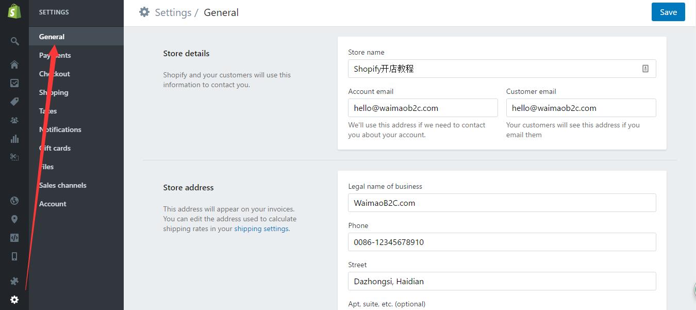Click the Phone number field

click(502, 242)
